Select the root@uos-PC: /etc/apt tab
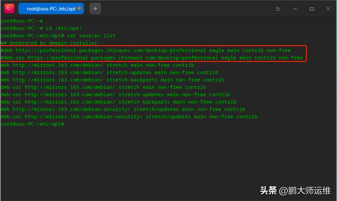Screen dimensions: 337x201 pos(51,9)
